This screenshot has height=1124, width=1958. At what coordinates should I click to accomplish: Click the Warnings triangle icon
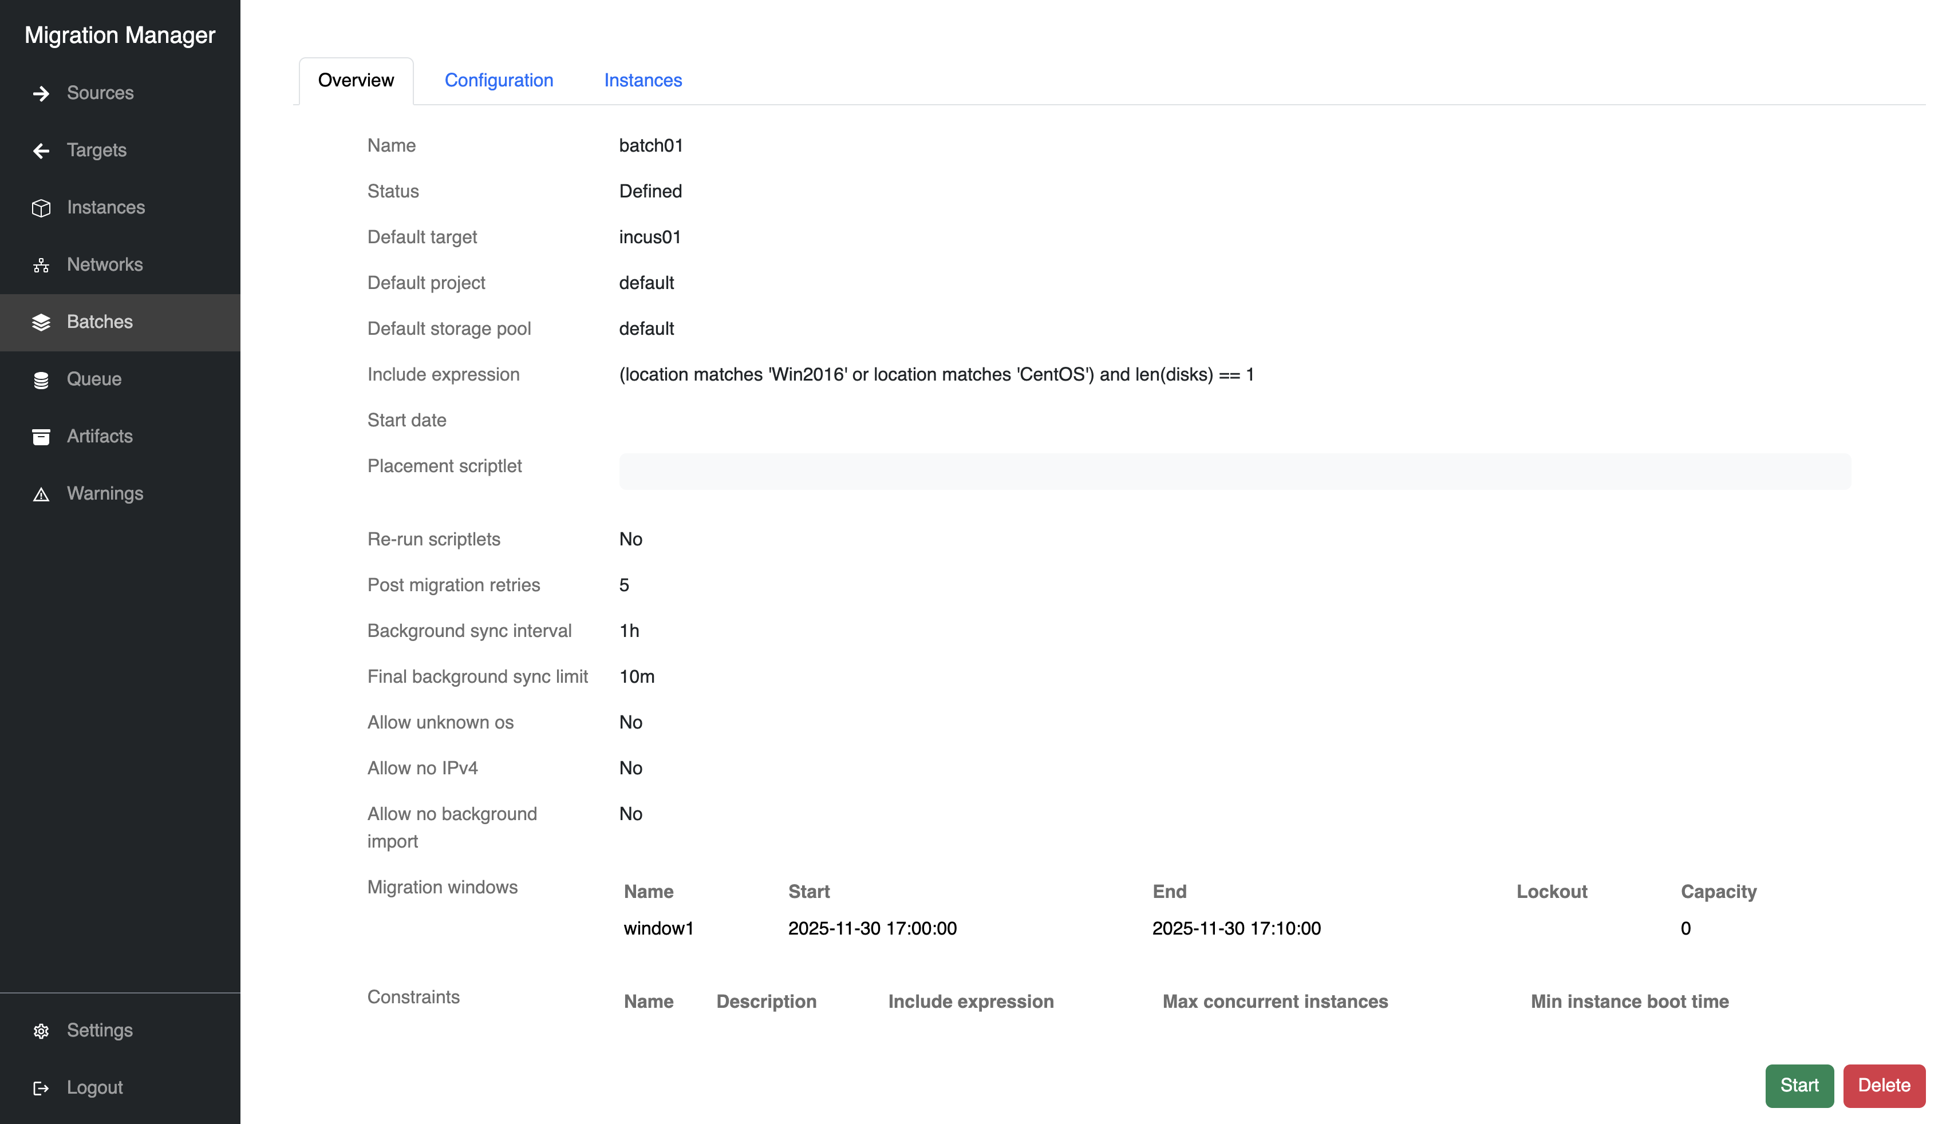[41, 494]
